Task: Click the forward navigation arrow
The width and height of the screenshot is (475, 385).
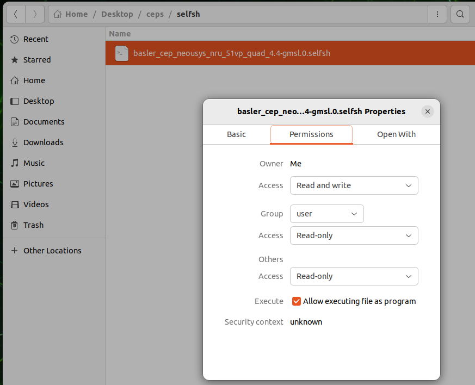Action: click(35, 14)
